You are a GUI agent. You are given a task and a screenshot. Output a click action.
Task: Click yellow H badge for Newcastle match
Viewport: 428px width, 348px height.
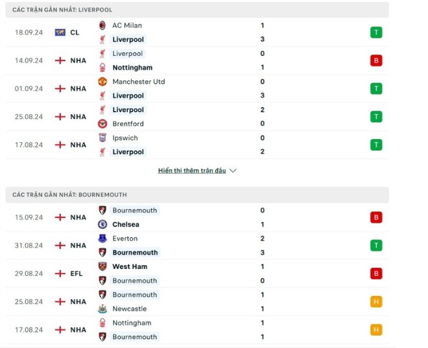(x=376, y=302)
